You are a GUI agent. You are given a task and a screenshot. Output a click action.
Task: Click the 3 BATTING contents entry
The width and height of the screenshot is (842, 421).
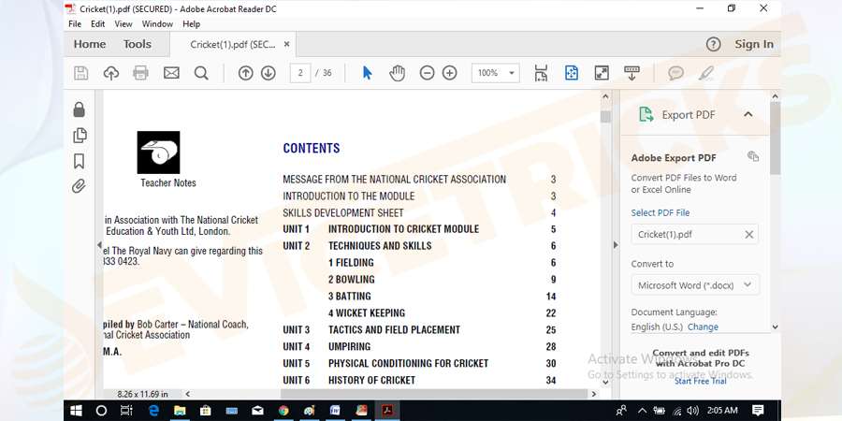point(350,296)
